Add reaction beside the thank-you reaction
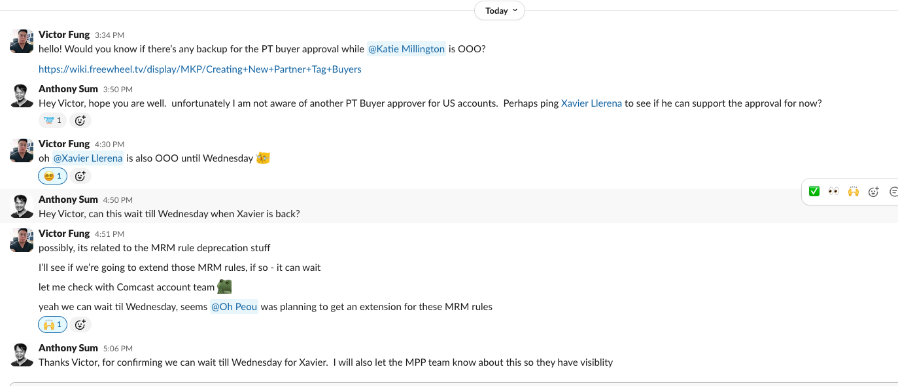 tap(80, 120)
